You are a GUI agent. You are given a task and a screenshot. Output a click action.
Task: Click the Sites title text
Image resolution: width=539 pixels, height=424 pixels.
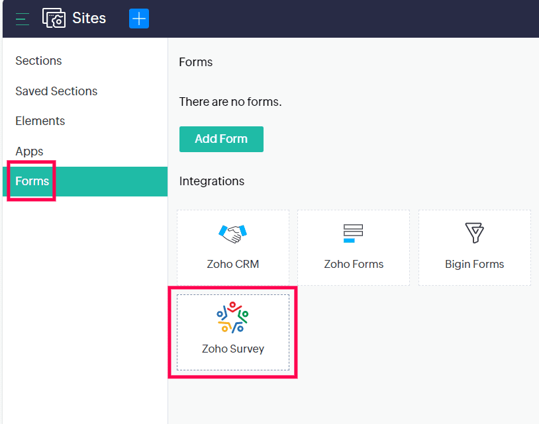pyautogui.click(x=89, y=19)
